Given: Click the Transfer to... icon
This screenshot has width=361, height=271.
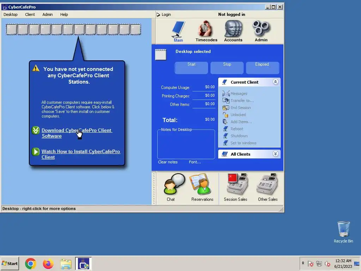Looking at the screenshot, I should (226, 101).
